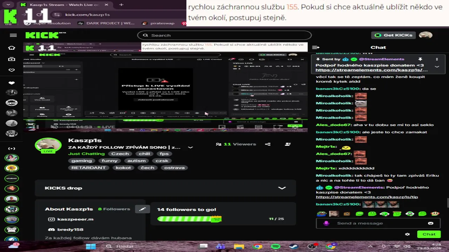This screenshot has width=449, height=252.
Task: Open the DARK PROJECT bookmark
Action: coord(106,23)
